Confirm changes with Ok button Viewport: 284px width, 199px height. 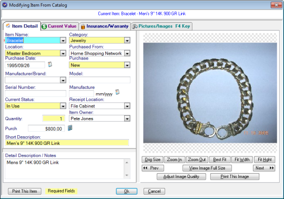point(127,191)
